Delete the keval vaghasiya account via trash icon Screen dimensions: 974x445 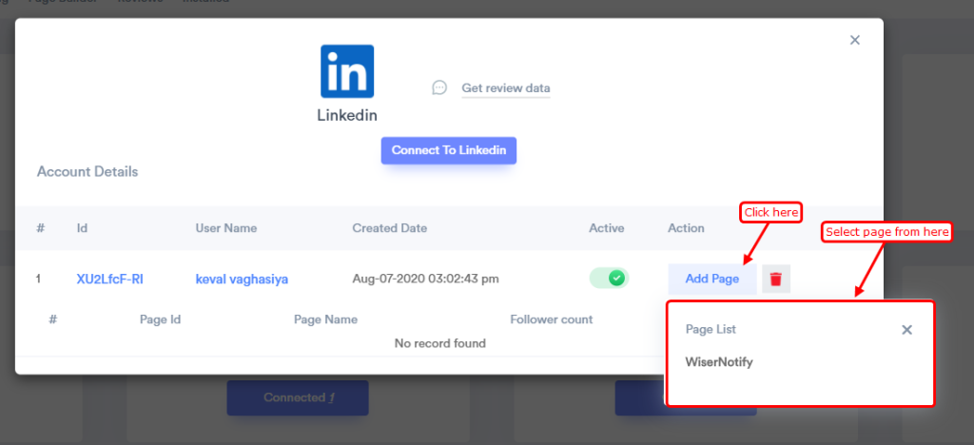point(776,279)
